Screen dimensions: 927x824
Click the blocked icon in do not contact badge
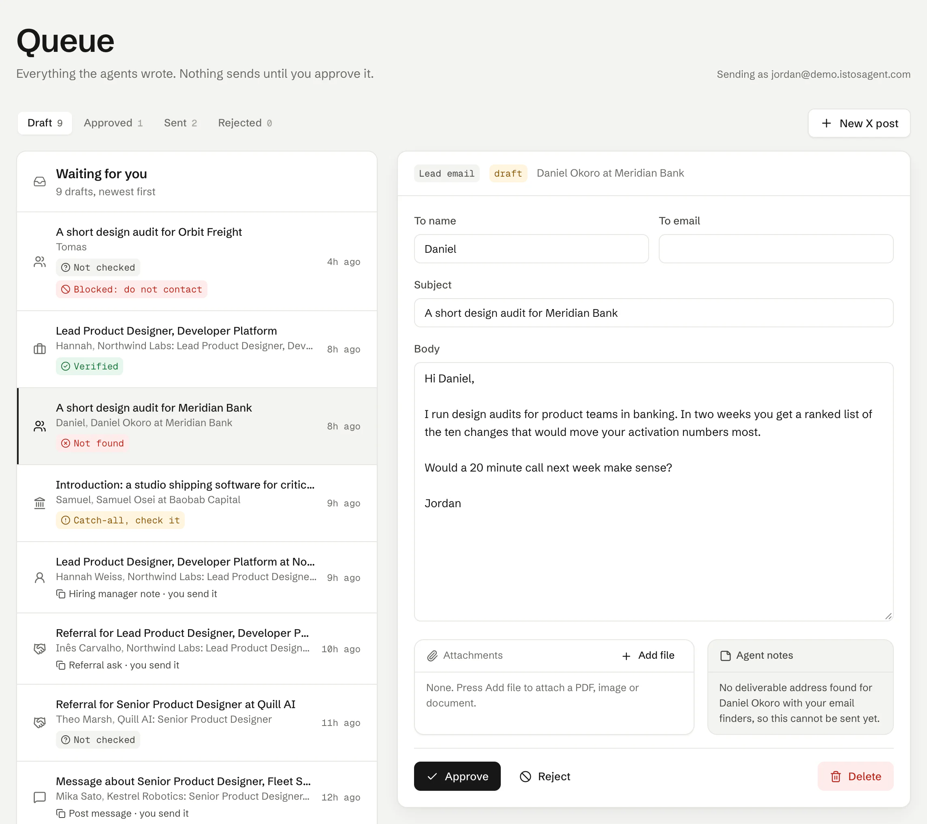click(x=66, y=289)
